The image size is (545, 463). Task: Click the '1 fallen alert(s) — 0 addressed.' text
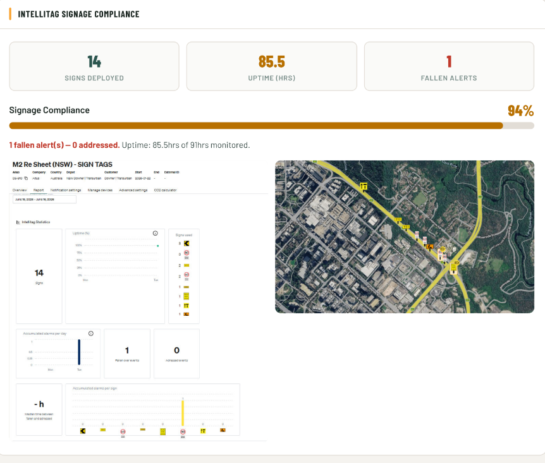(x=64, y=145)
